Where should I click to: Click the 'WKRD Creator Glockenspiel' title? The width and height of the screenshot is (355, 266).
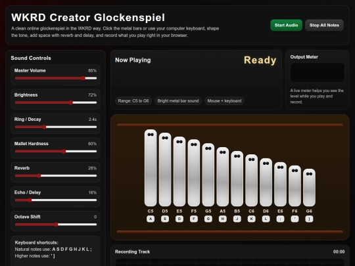88,18
